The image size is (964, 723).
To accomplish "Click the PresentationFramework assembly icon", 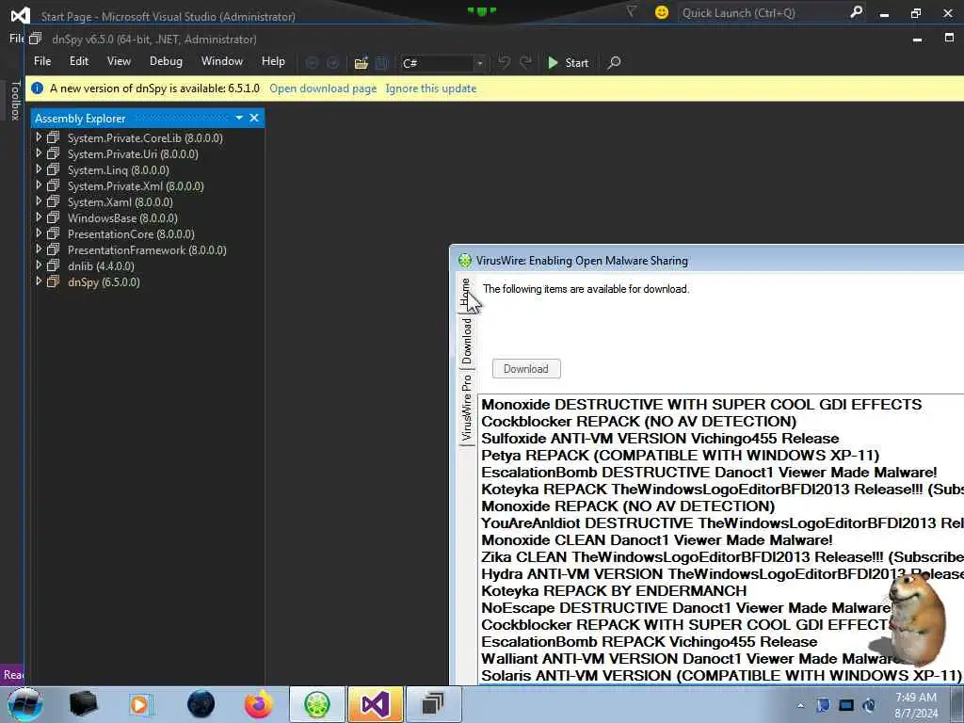I will pyautogui.click(x=54, y=249).
